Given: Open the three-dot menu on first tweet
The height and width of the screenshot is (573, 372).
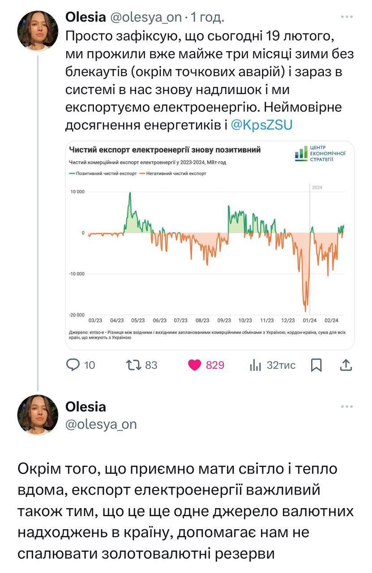Looking at the screenshot, I should point(347,17).
